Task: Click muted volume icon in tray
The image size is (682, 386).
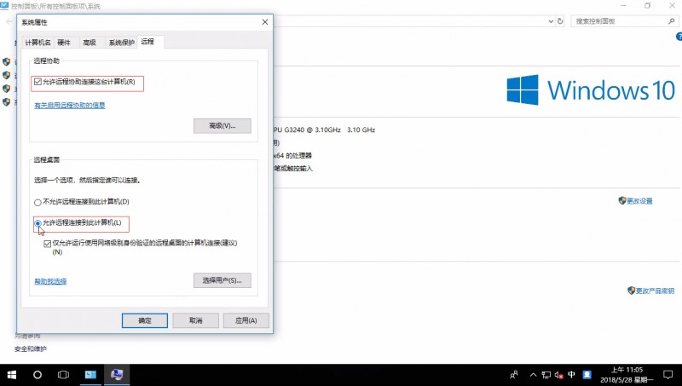Action: (559, 375)
